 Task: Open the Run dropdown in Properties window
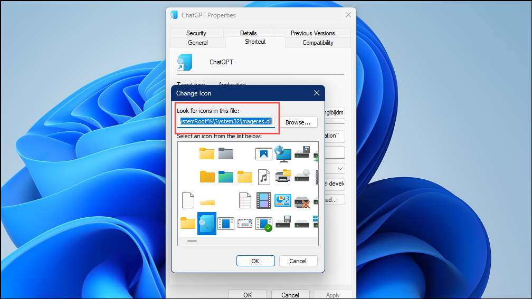pyautogui.click(x=340, y=169)
